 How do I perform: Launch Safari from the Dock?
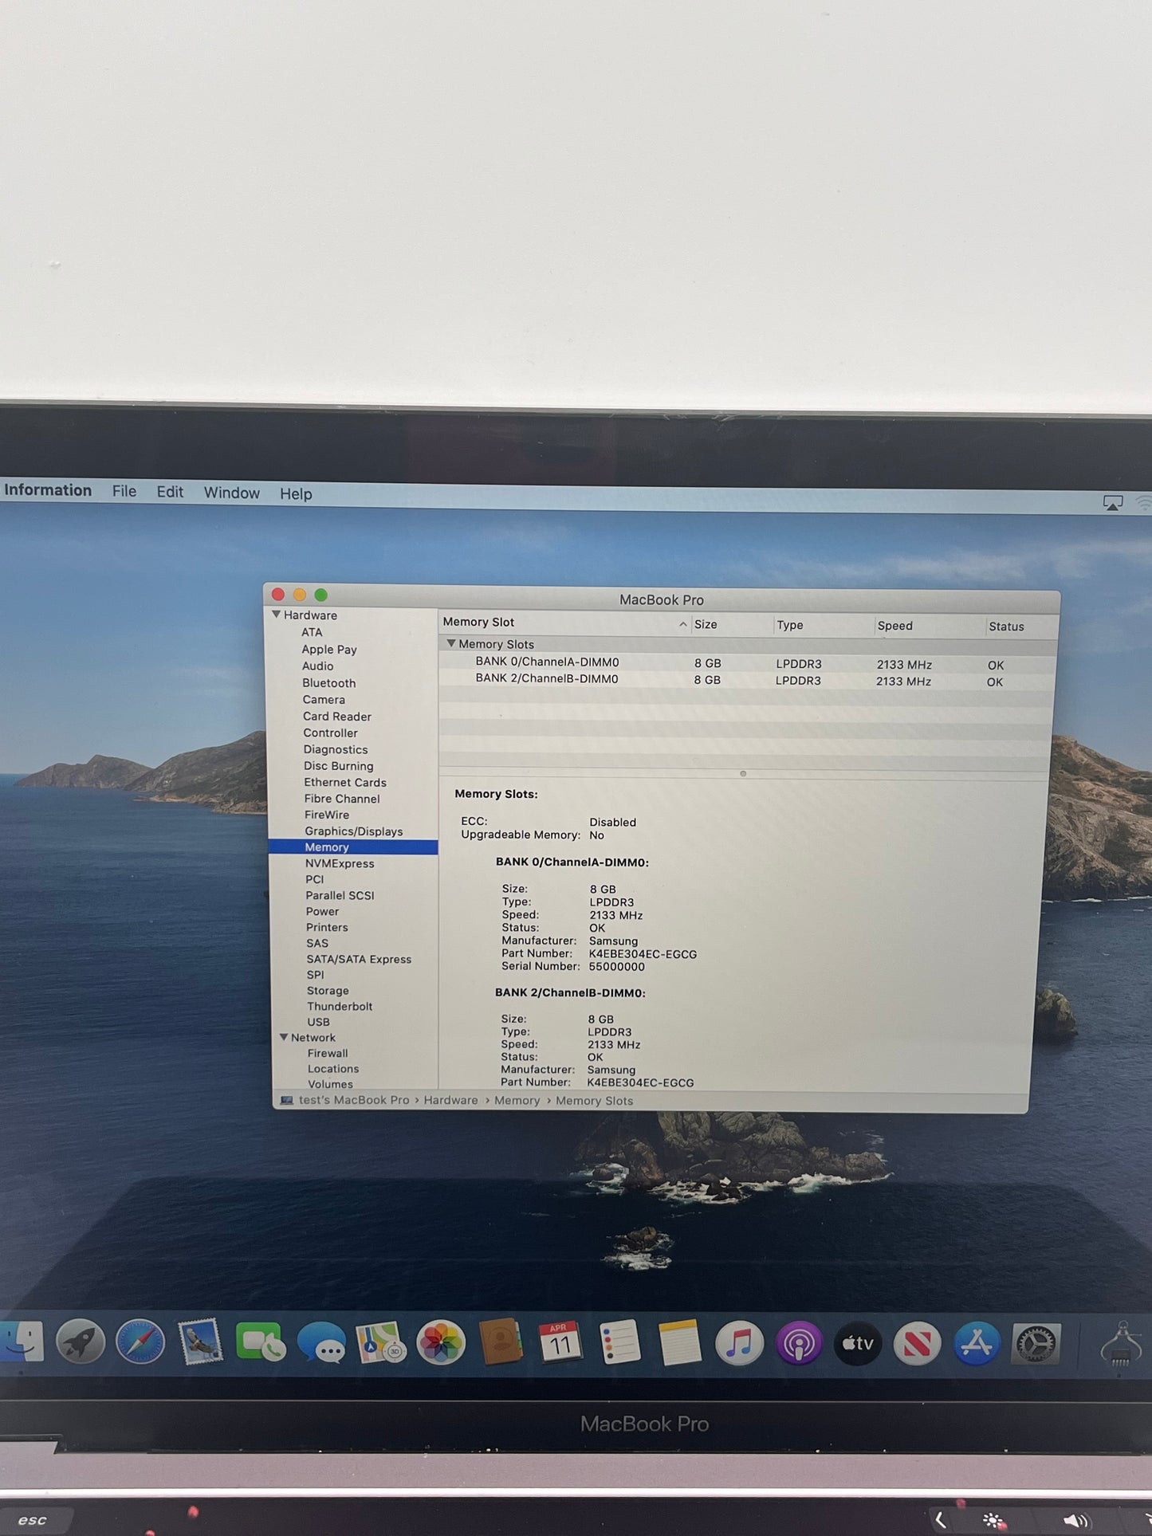pyautogui.click(x=140, y=1342)
